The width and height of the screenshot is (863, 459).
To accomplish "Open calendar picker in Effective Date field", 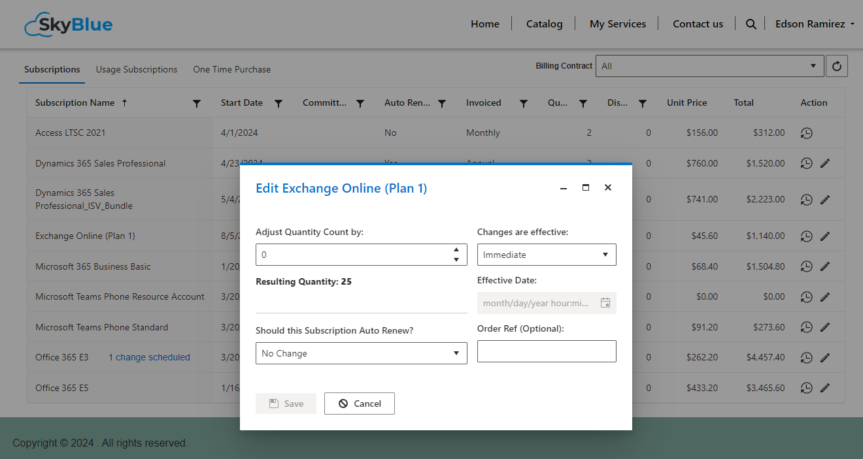I will 605,303.
